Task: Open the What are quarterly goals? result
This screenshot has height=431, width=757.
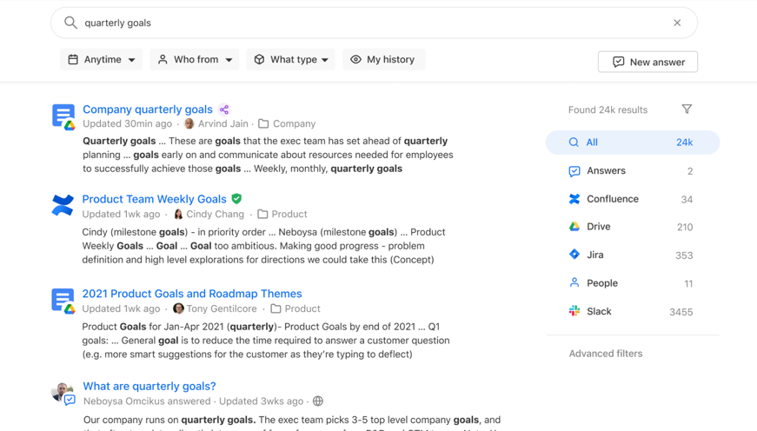Action: 149,386
